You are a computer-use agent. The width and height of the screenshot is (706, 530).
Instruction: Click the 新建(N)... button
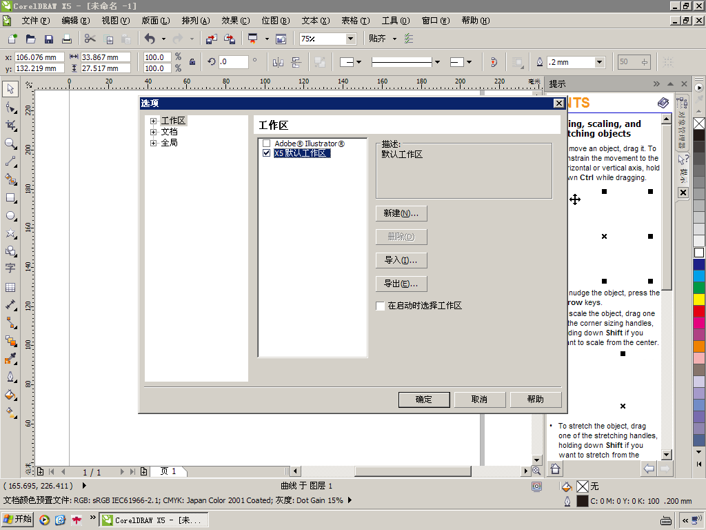pos(401,213)
